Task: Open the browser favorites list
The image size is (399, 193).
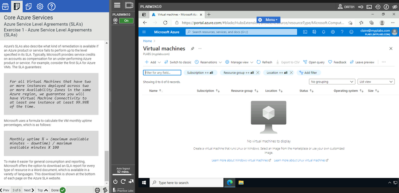Action: [x=361, y=23]
